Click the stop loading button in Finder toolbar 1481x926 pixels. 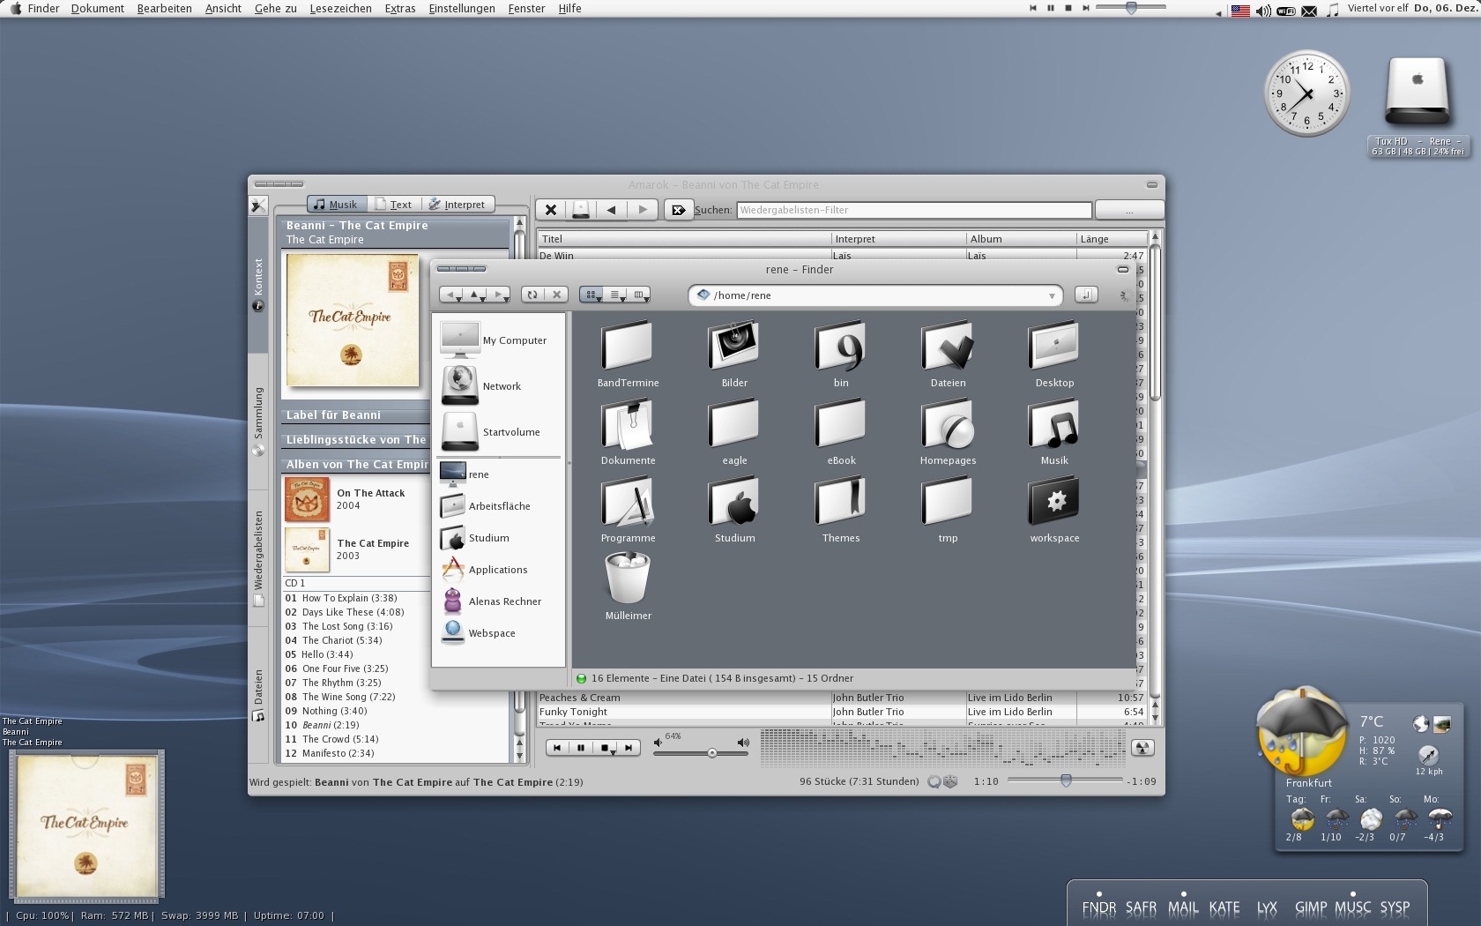[x=556, y=295]
